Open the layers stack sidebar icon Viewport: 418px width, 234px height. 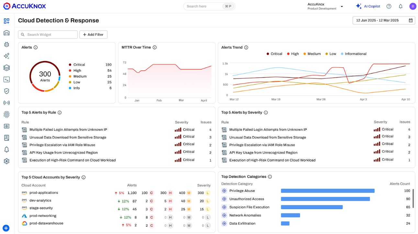[x=6, y=68]
